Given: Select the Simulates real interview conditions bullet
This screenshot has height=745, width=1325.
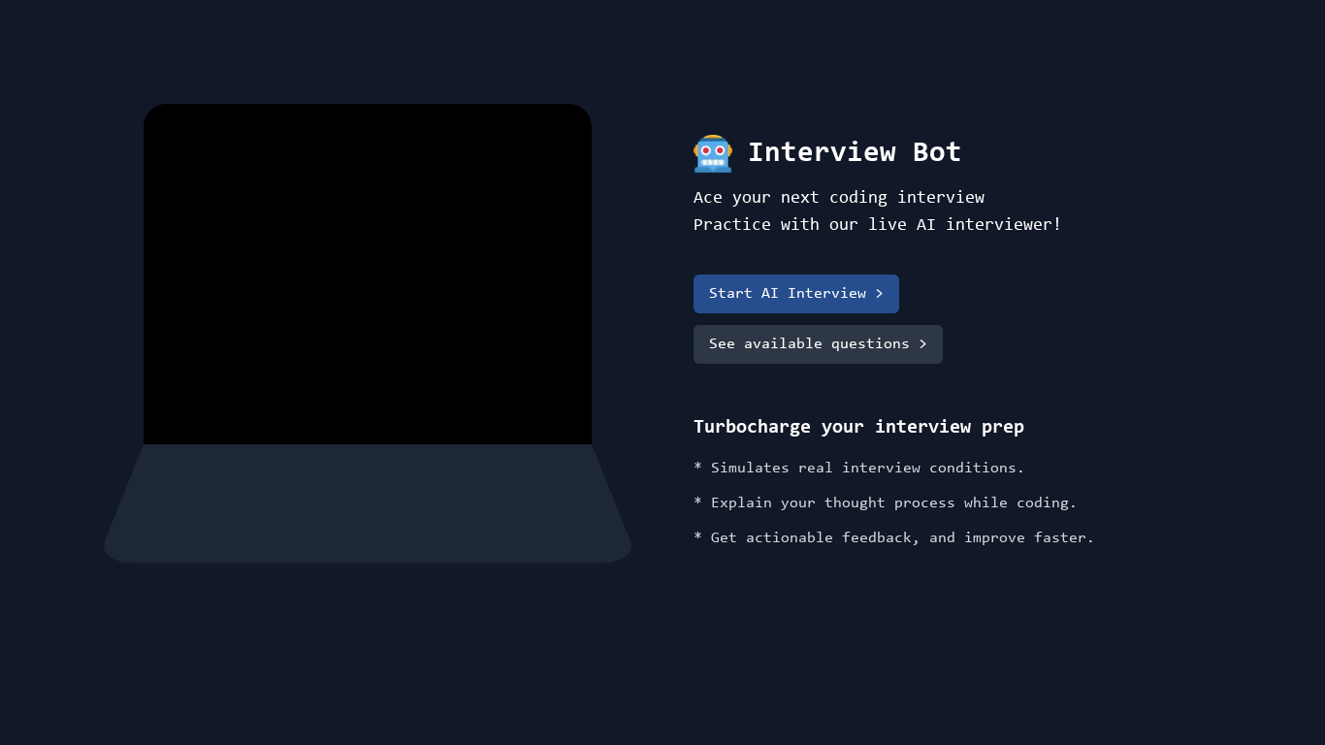Looking at the screenshot, I should [859, 468].
